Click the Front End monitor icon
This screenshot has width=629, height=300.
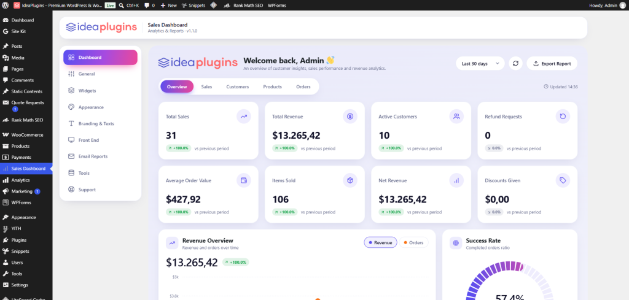(x=71, y=140)
